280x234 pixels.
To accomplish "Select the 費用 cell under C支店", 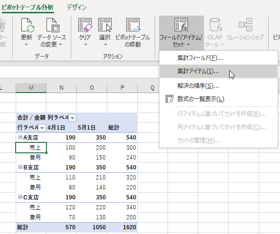I will coord(31,217).
